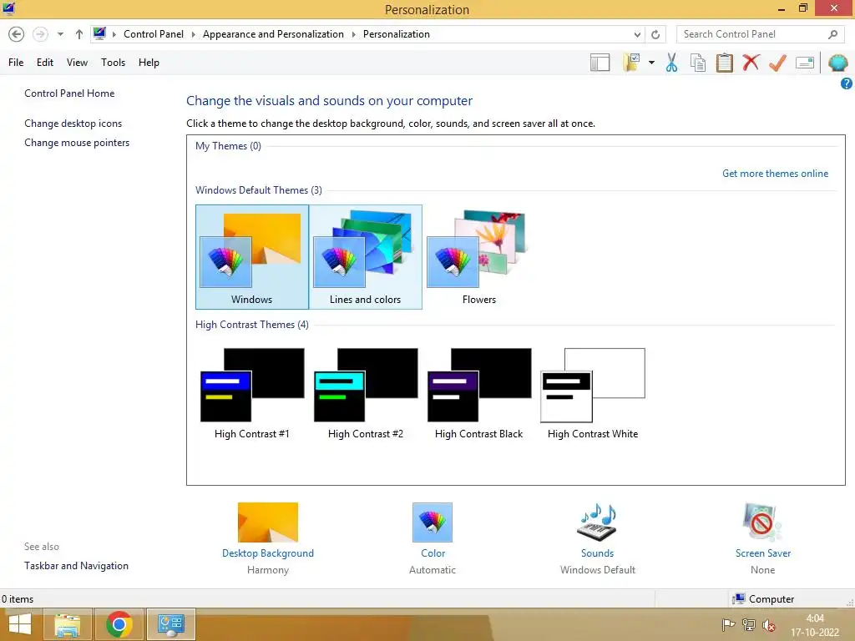Click the network tray icon

[749, 624]
